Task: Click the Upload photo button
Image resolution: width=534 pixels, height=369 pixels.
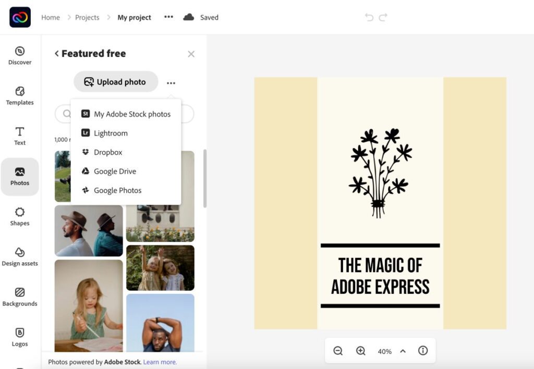Action: [x=115, y=82]
